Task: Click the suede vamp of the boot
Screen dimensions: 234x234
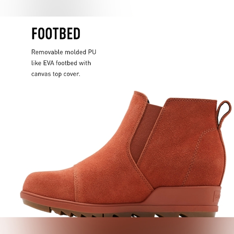Action: 107,171
